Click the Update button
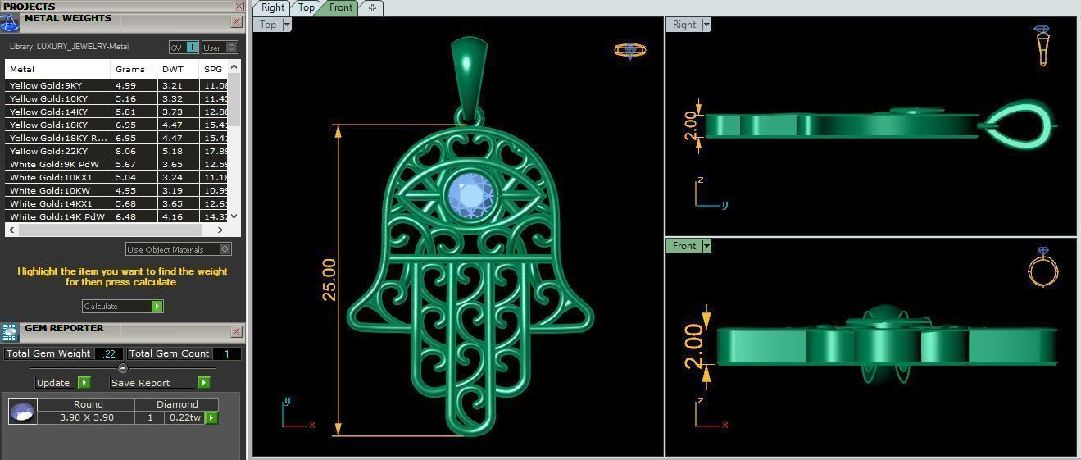The height and width of the screenshot is (460, 1081). 62,382
